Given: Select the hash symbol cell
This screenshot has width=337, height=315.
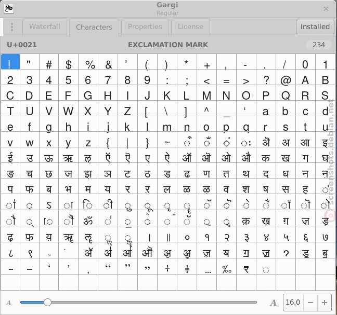Looking at the screenshot, I should click(x=49, y=62).
